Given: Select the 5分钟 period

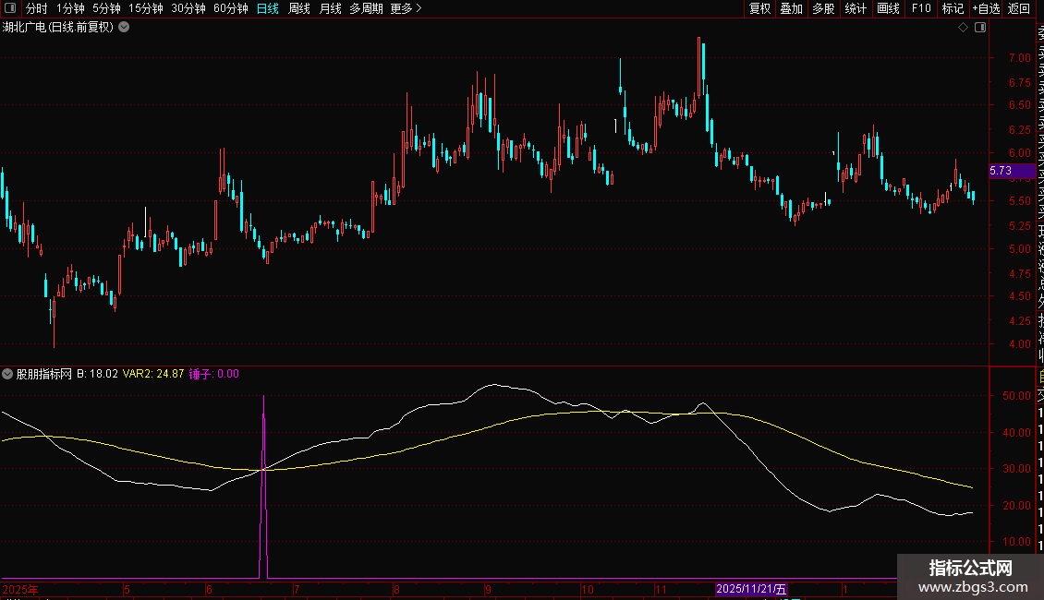Looking at the screenshot, I should [106, 8].
